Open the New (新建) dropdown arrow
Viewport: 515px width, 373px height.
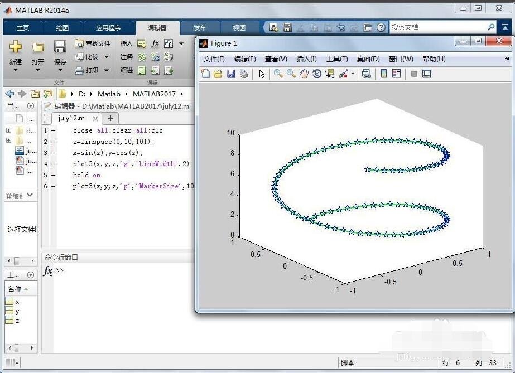click(x=15, y=70)
